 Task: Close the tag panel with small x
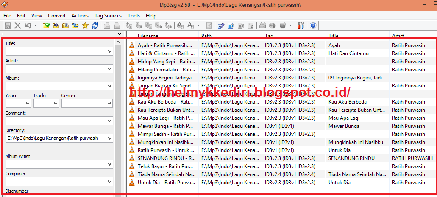pyautogui.click(x=120, y=34)
